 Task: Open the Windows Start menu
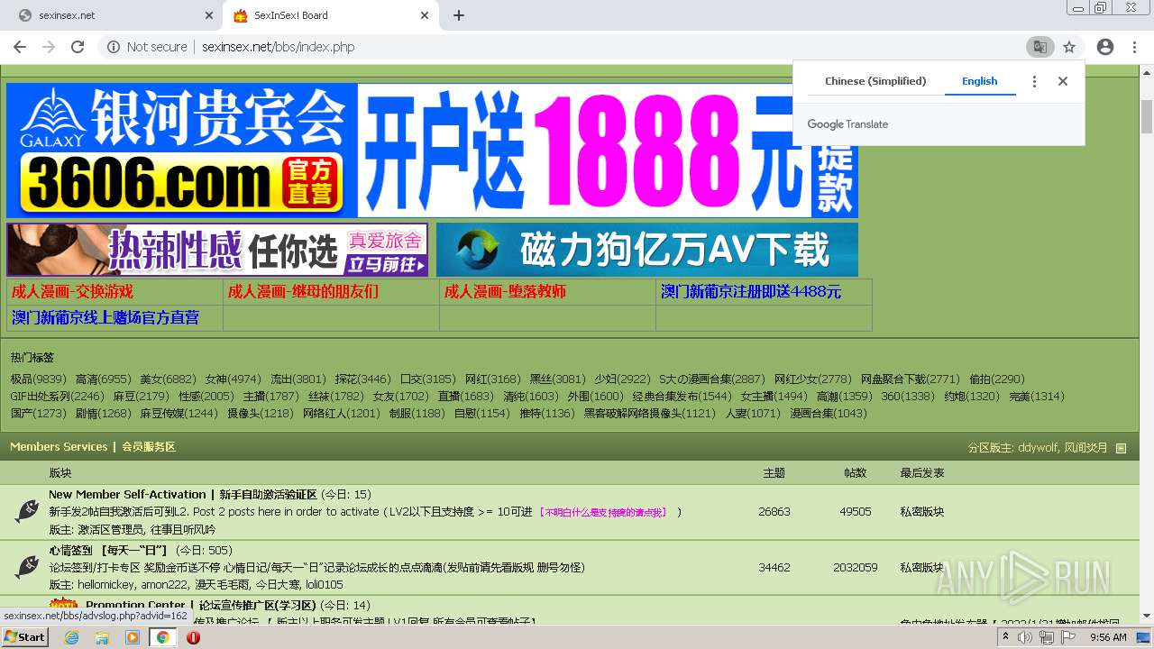pos(24,637)
